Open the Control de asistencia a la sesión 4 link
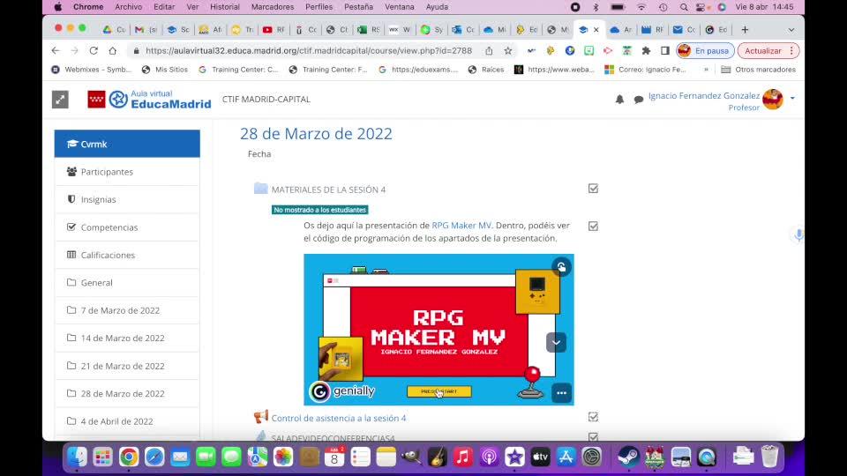 (x=339, y=419)
